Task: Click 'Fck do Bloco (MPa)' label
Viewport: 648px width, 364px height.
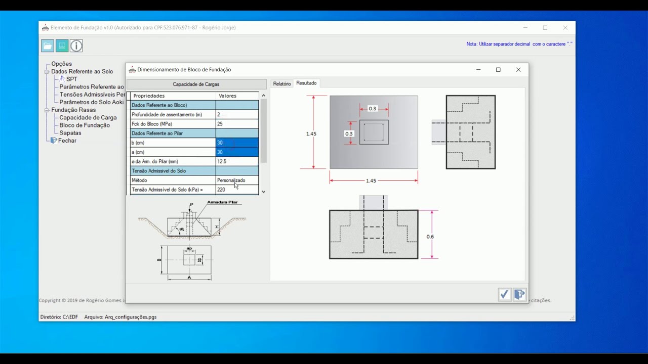Action: point(151,124)
